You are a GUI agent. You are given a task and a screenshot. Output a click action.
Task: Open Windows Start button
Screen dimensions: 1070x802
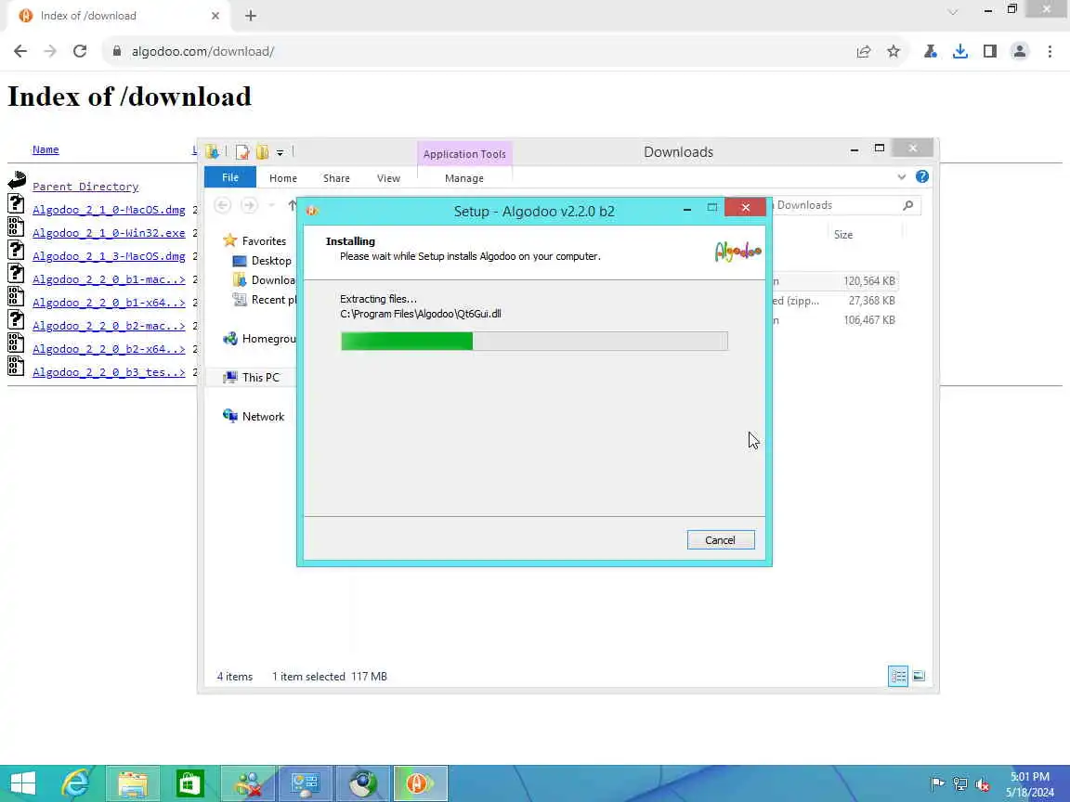click(23, 783)
